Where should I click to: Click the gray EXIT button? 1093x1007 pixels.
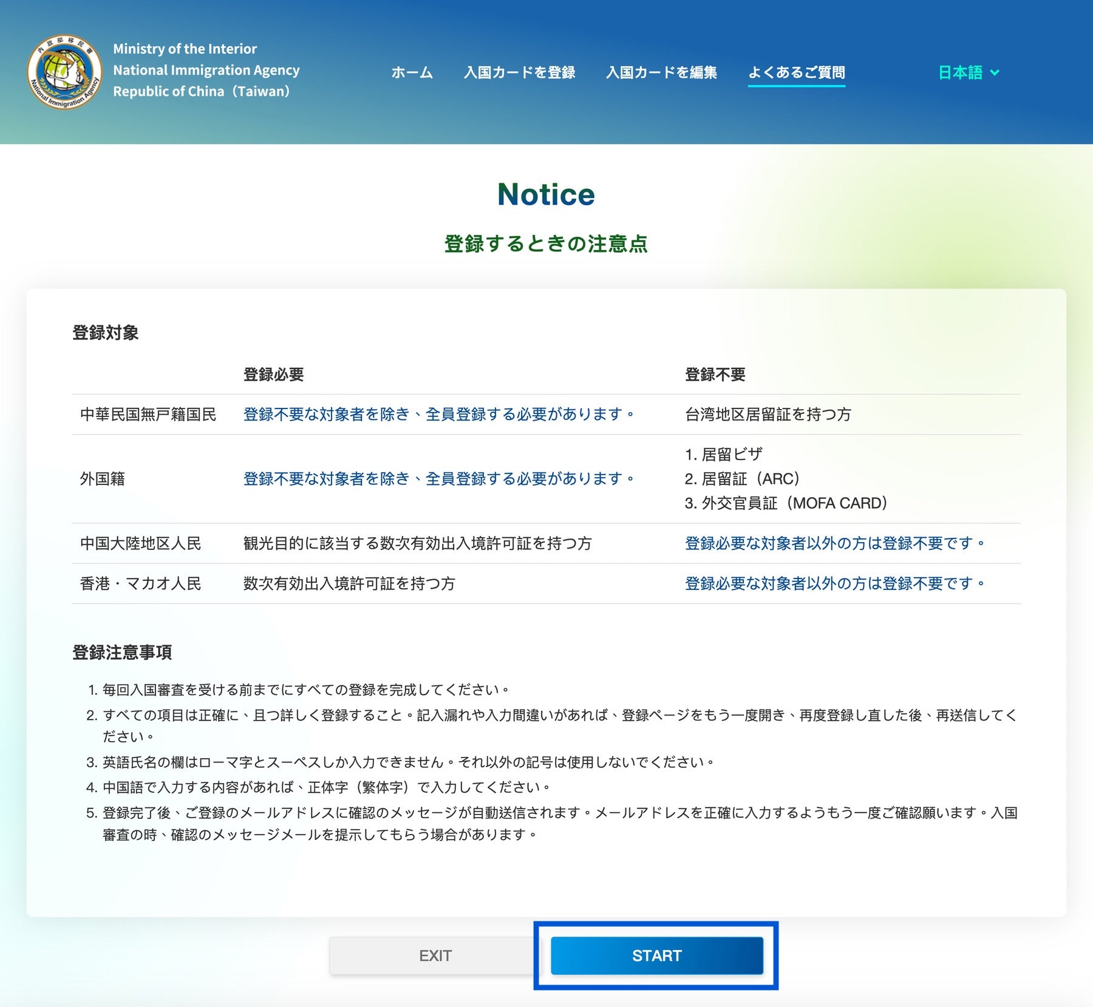tap(435, 955)
